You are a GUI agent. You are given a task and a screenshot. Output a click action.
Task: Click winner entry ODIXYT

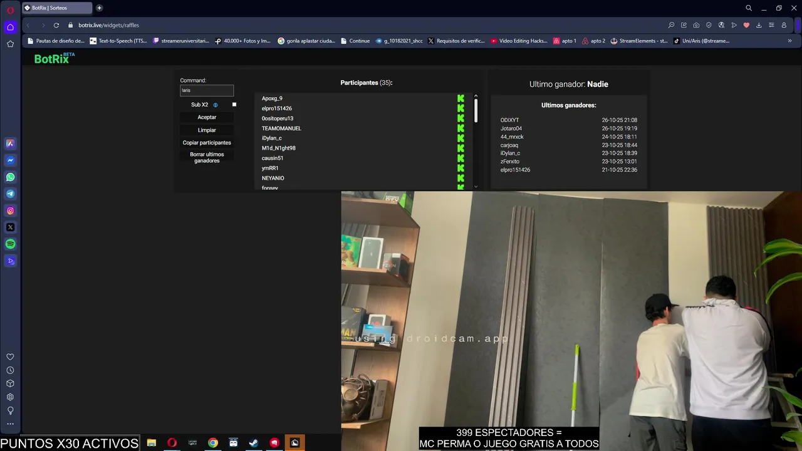[x=509, y=120]
